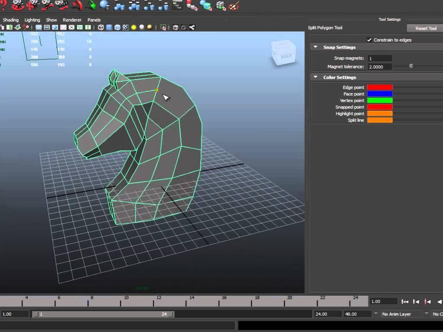Screen dimensions: 443x332
Task: Collapse the Color Settings section
Action: click(x=315, y=77)
